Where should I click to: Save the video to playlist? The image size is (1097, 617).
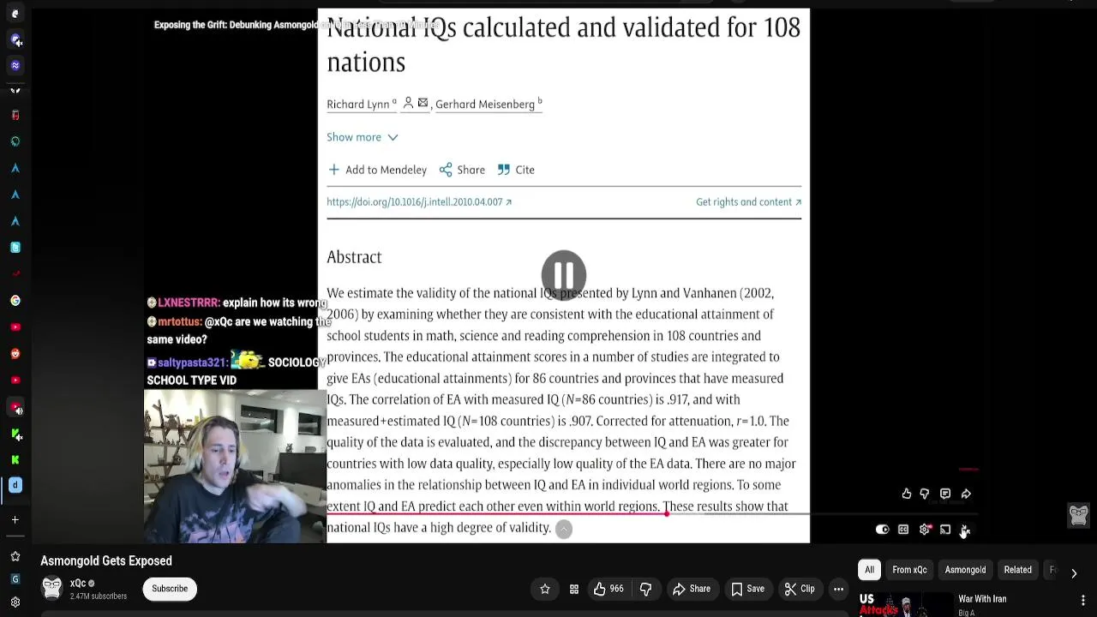tap(747, 589)
